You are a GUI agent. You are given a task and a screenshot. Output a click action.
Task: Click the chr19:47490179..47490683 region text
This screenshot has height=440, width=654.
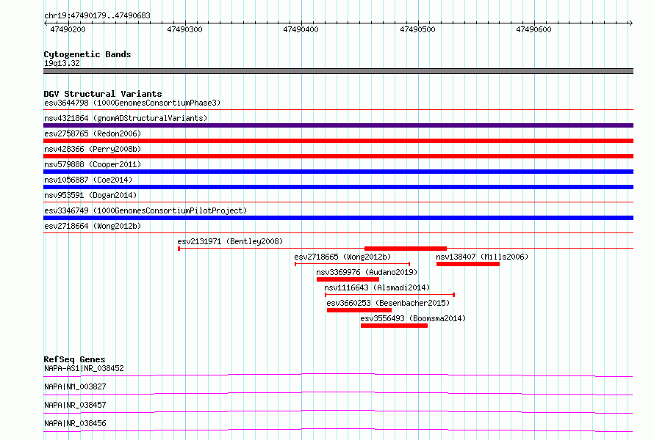click(x=97, y=15)
